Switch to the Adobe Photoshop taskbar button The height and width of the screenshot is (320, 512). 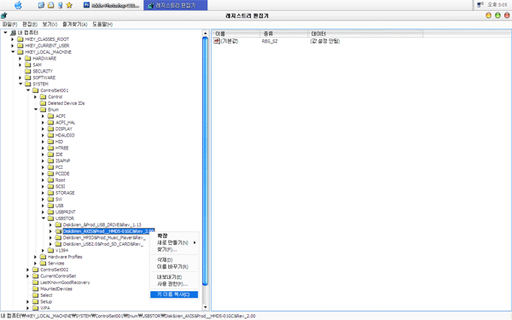(x=111, y=5)
